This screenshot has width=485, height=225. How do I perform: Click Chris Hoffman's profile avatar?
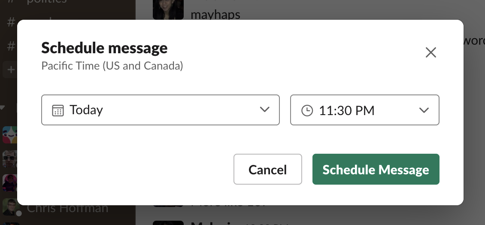tap(9, 207)
